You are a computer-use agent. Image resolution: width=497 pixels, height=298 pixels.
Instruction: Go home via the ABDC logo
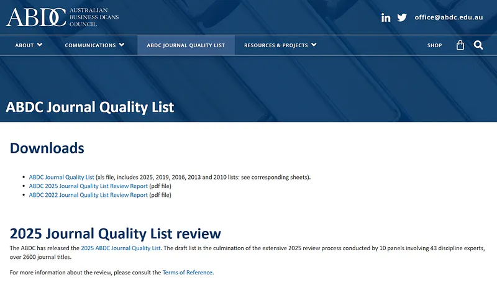click(63, 17)
